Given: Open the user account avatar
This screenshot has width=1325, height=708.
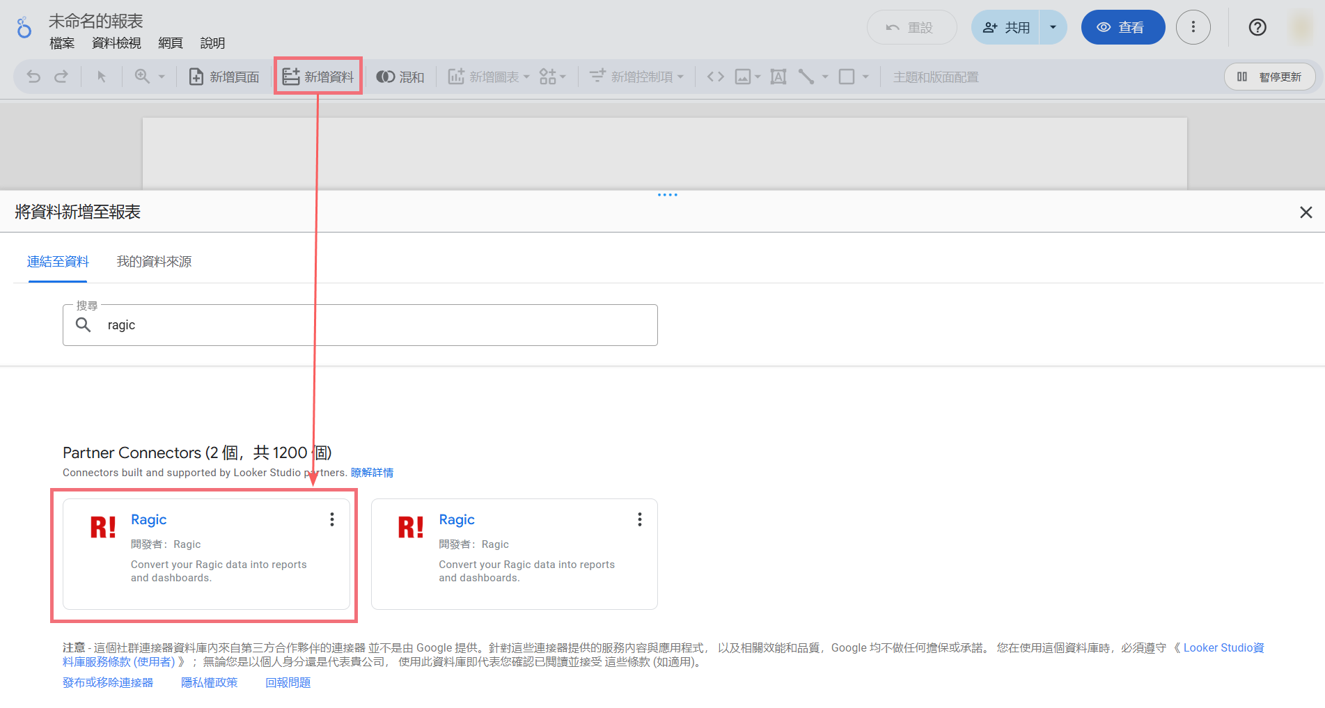Looking at the screenshot, I should (1301, 27).
